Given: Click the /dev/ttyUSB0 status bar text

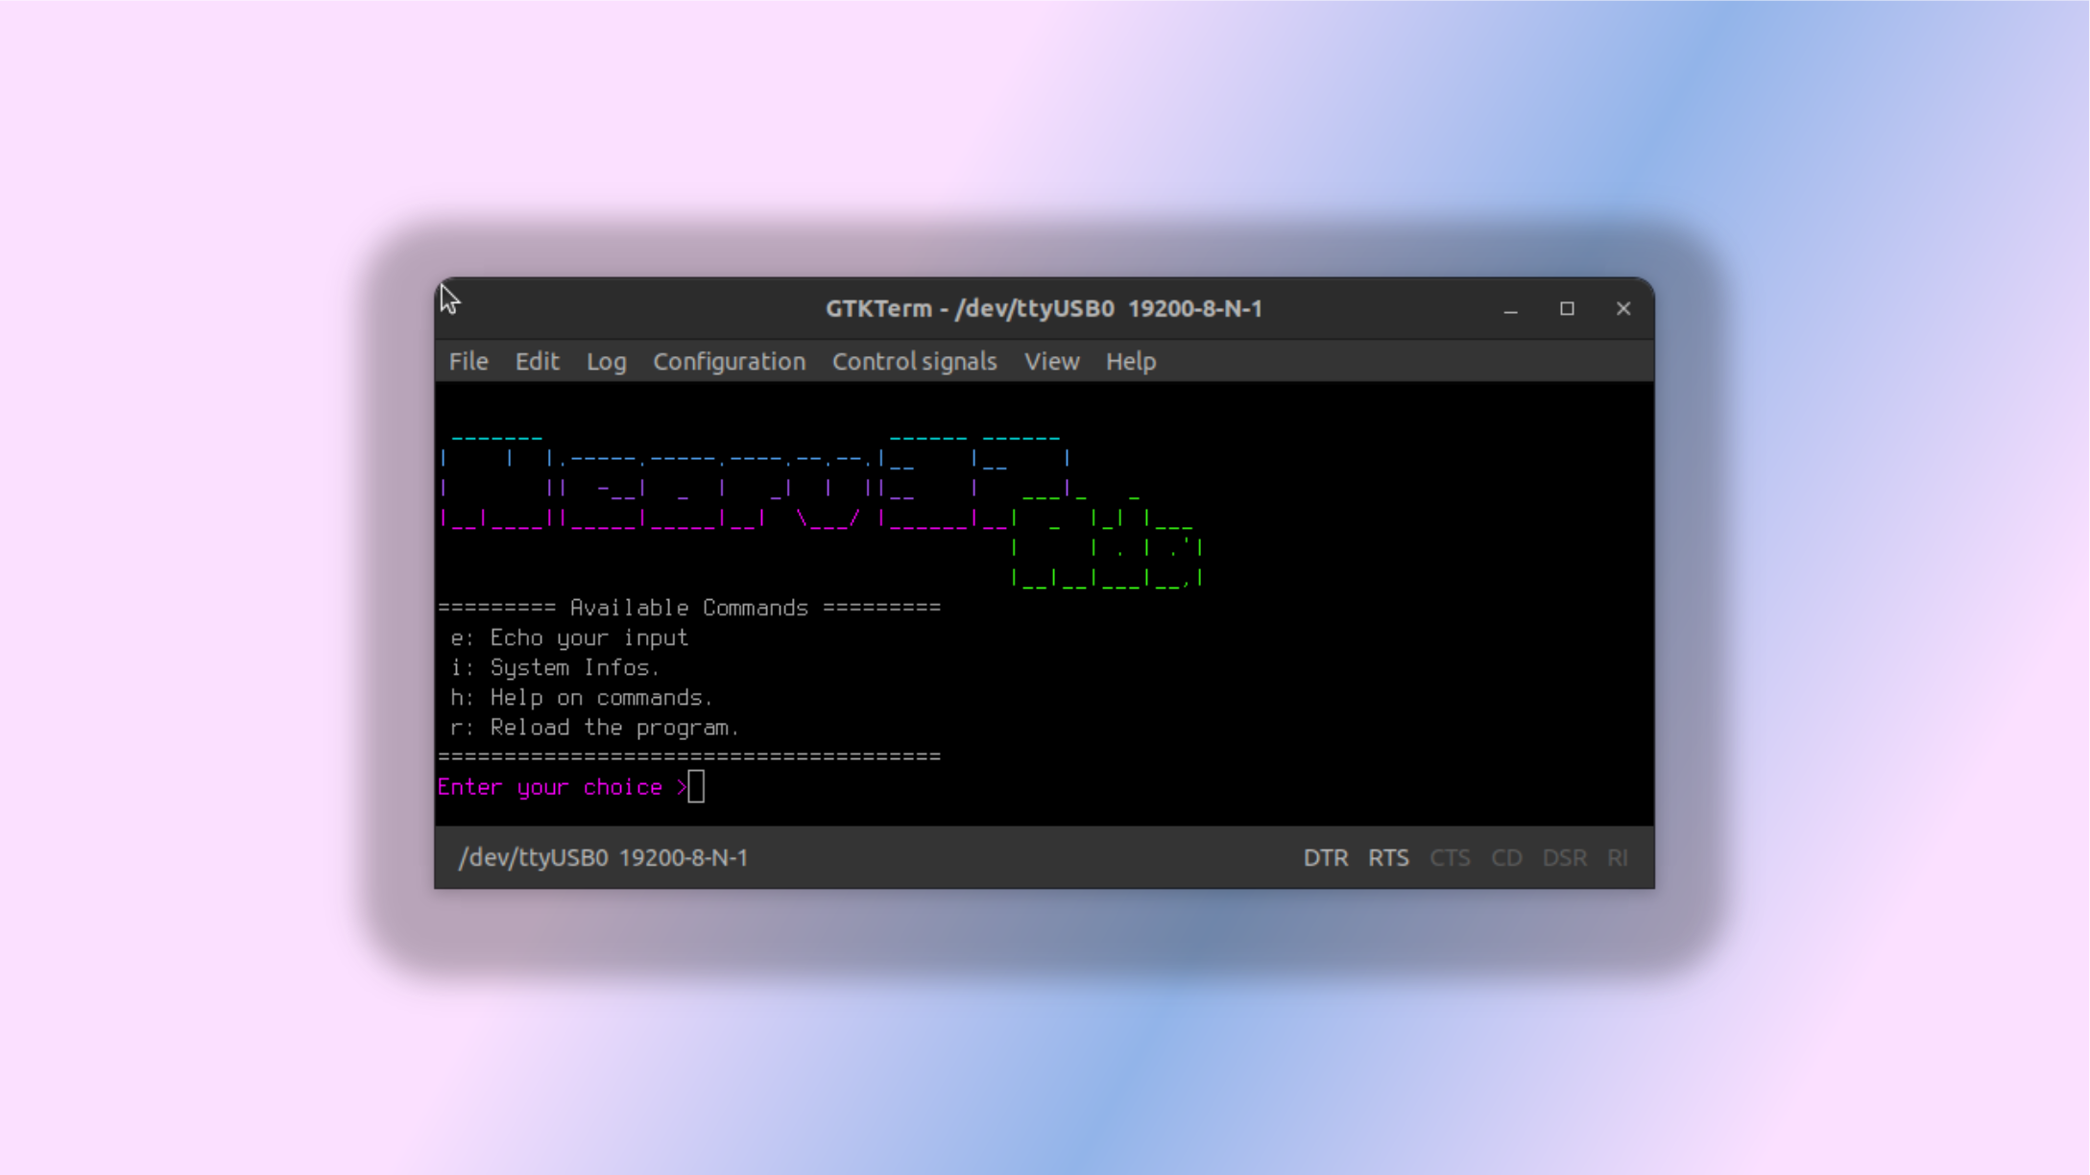Looking at the screenshot, I should [x=603, y=857].
